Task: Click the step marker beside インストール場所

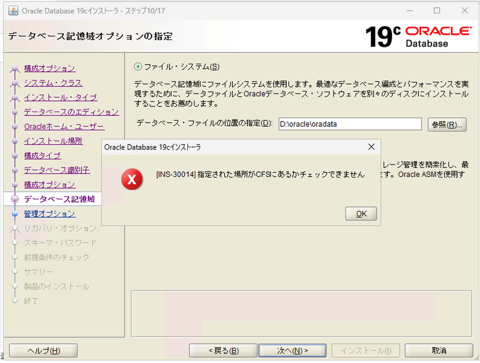Action: pos(15,141)
